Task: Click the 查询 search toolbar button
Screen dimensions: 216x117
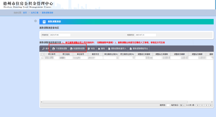Action: click(45, 49)
